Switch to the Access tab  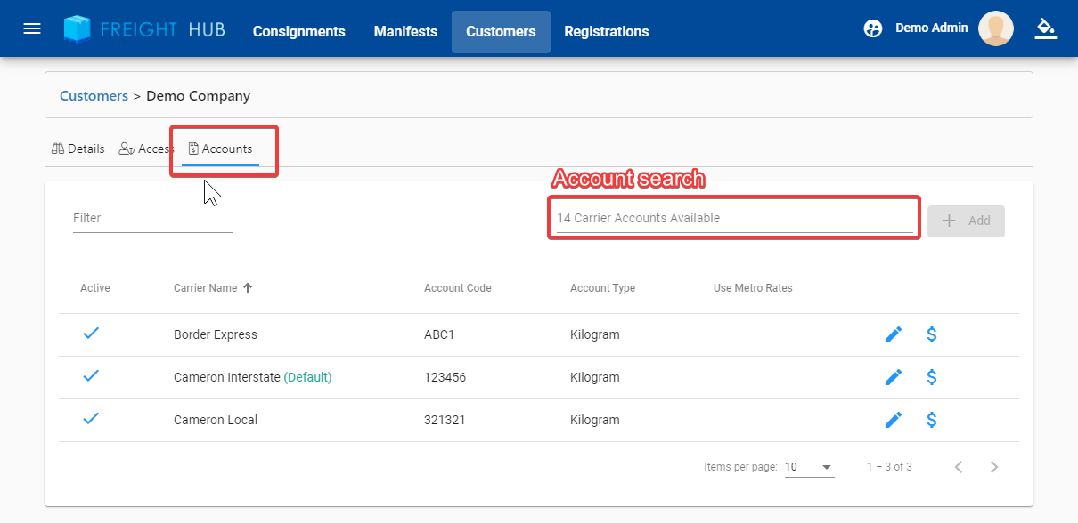(145, 149)
